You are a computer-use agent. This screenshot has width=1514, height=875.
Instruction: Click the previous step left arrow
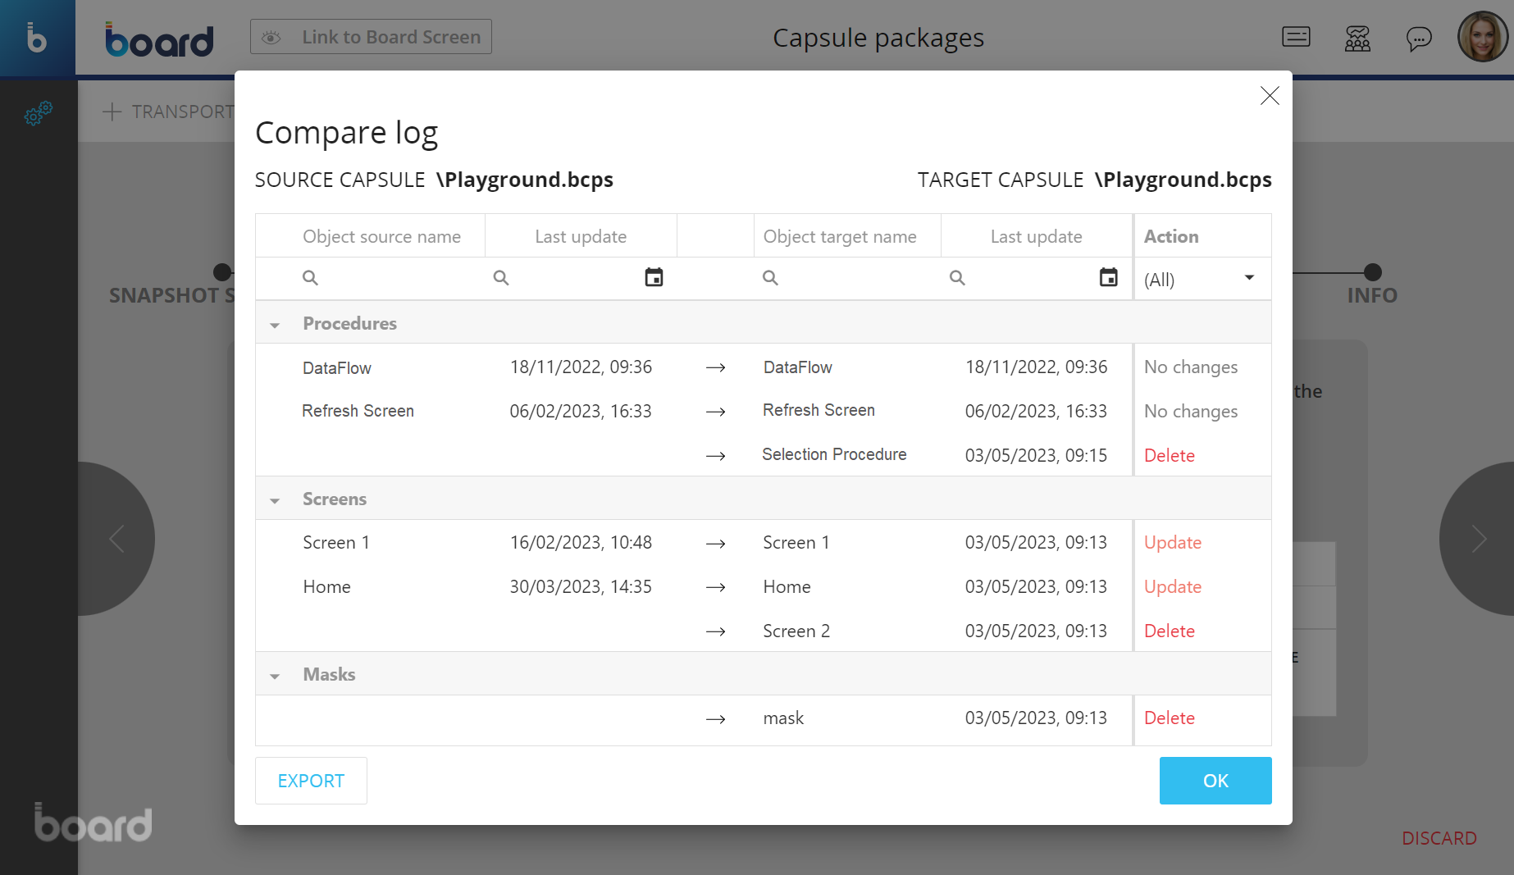click(116, 539)
